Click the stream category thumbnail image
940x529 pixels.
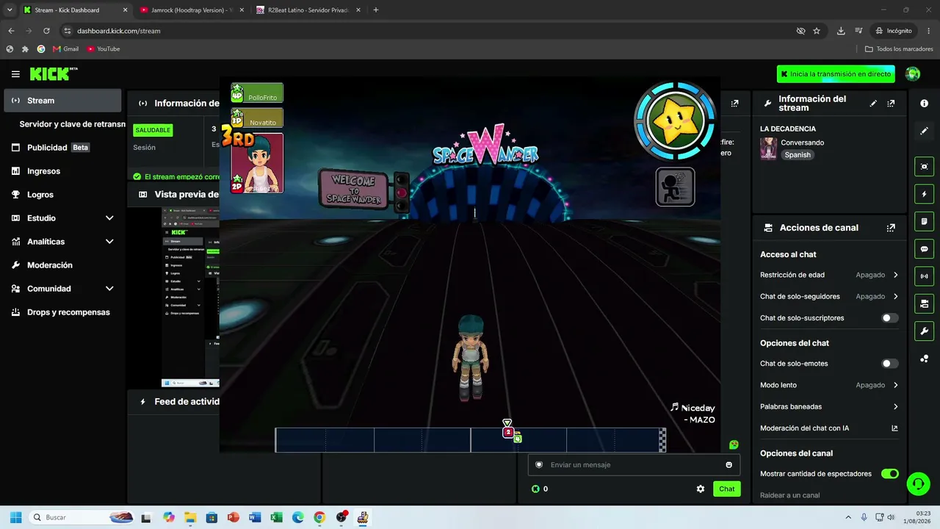768,148
